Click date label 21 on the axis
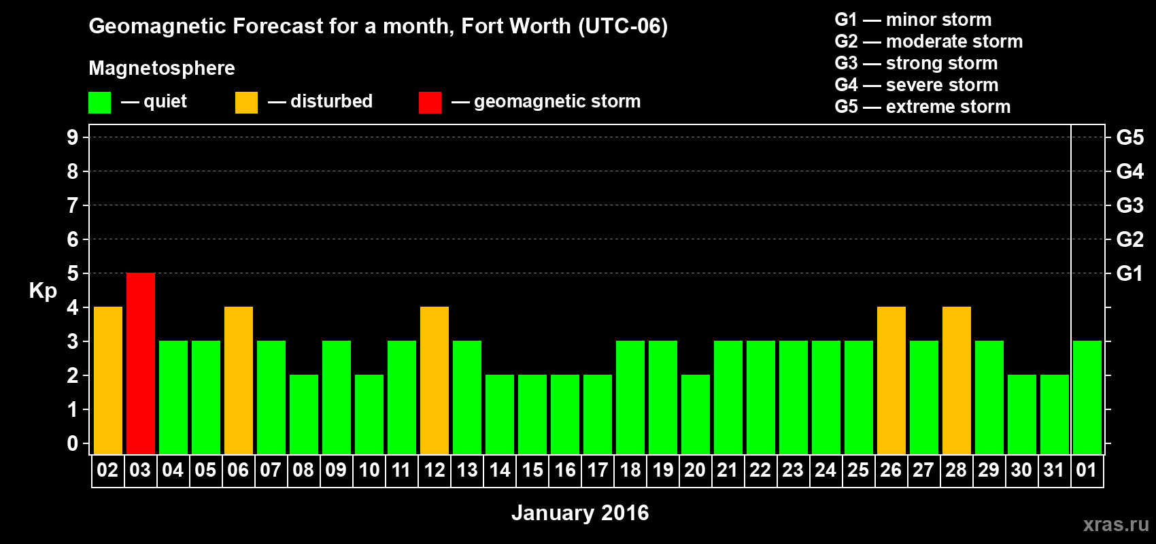The height and width of the screenshot is (544, 1156). click(x=728, y=470)
